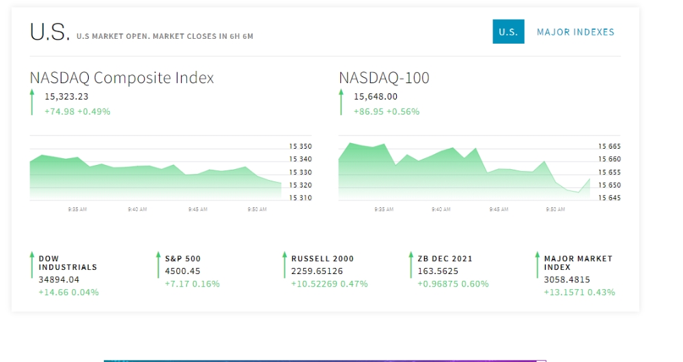The image size is (683, 362).
Task: Click the 15 665 axis label
Action: pos(609,147)
